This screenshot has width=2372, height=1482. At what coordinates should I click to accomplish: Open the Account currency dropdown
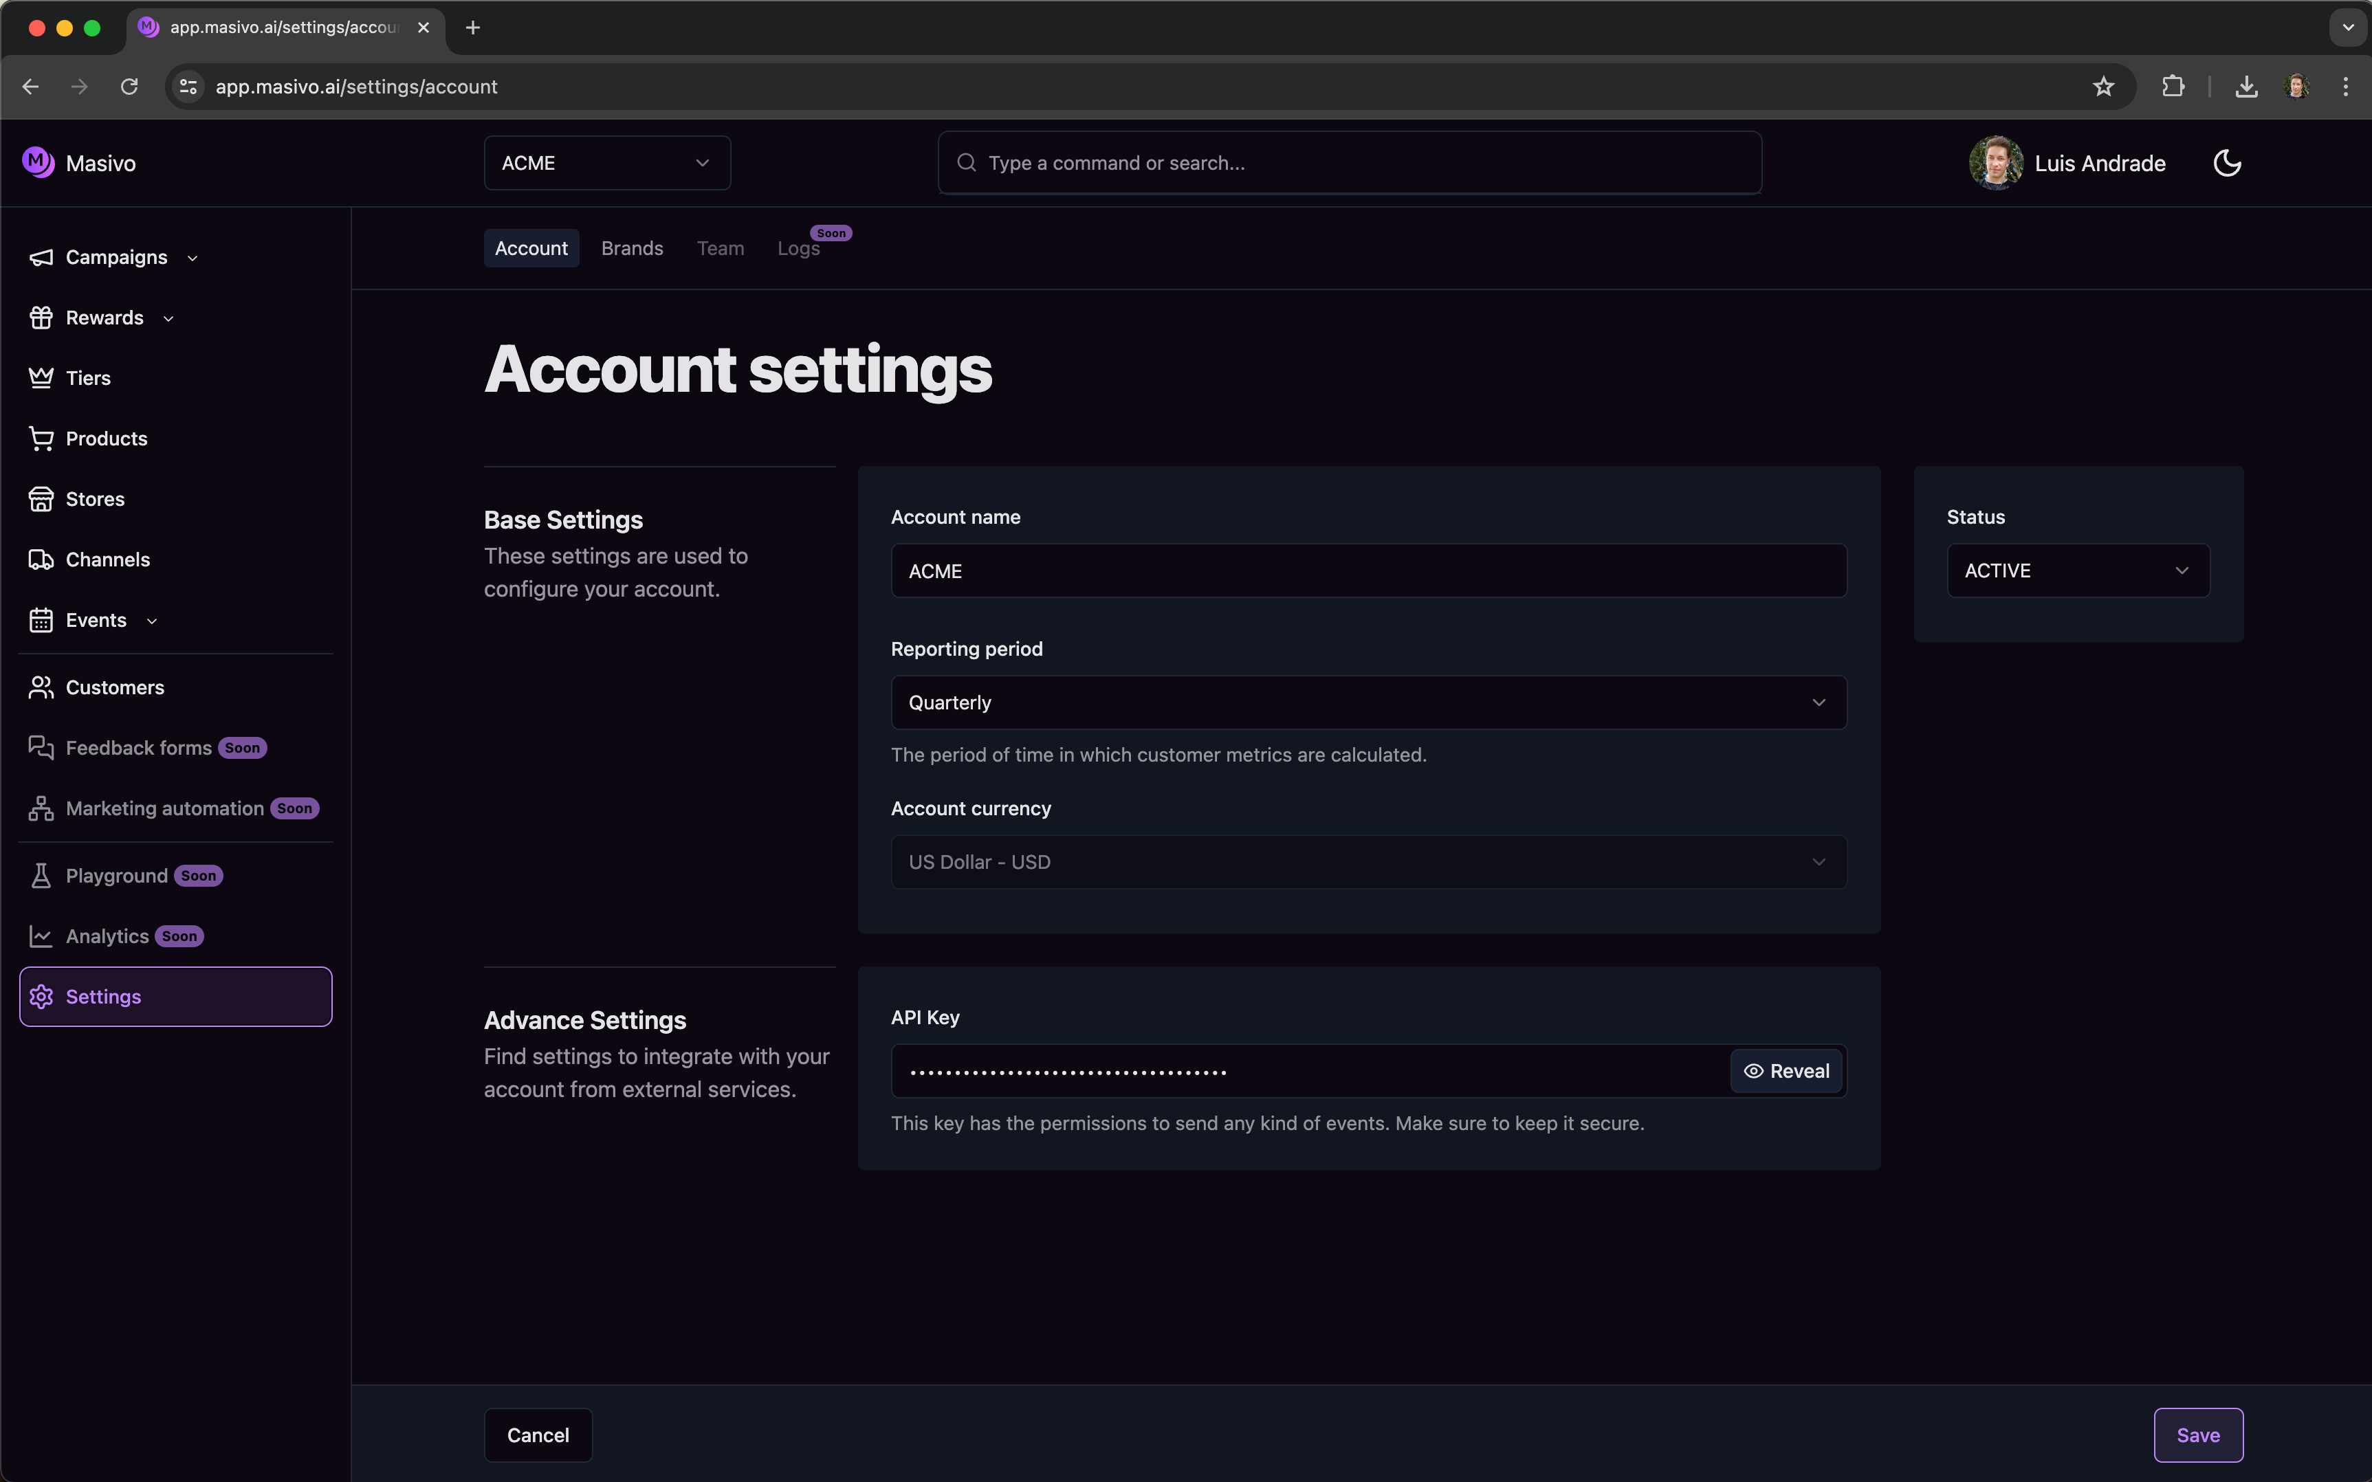(1368, 863)
